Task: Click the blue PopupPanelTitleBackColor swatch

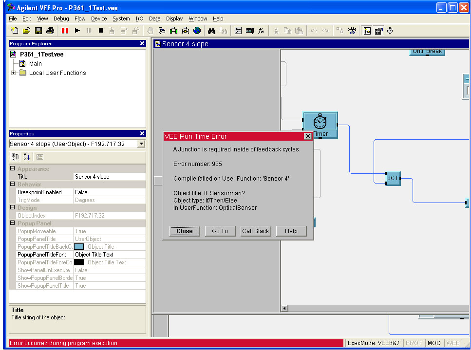Action: [79, 247]
